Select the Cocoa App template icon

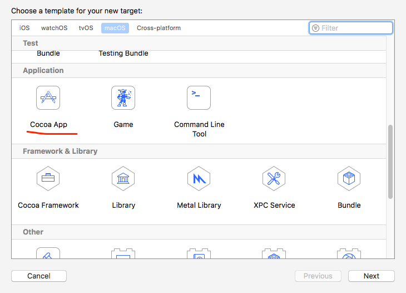click(48, 97)
